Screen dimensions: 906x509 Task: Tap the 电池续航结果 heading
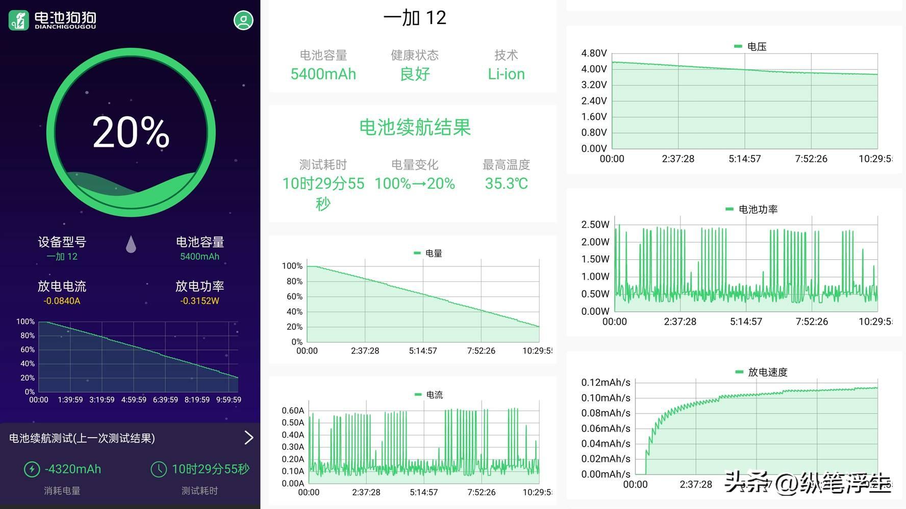tap(415, 127)
